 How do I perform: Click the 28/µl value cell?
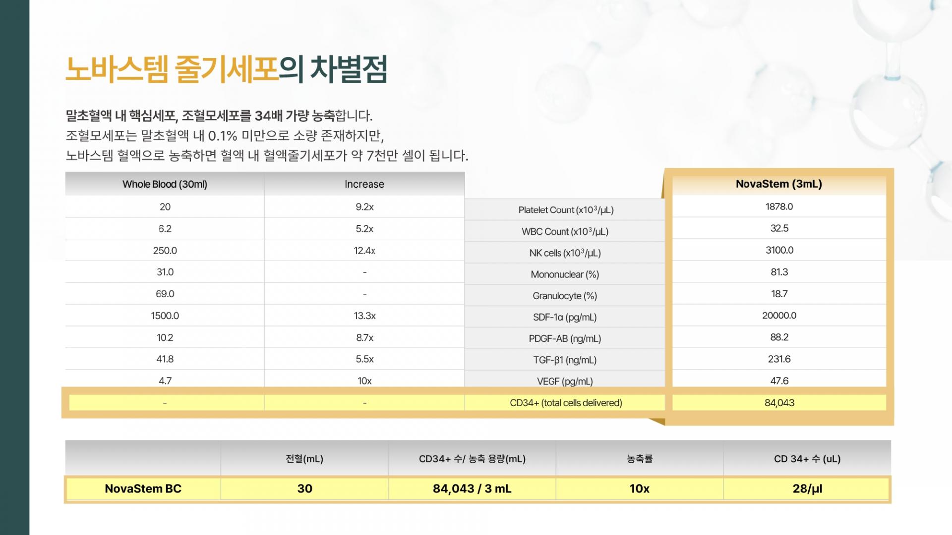pyautogui.click(x=807, y=489)
